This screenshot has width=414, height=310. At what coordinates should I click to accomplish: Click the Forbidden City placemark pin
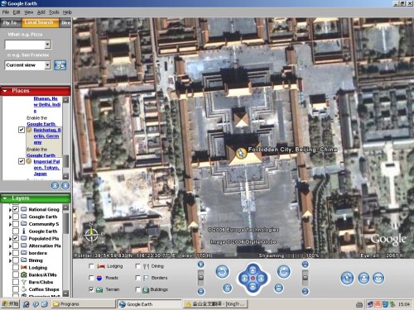coord(241,153)
